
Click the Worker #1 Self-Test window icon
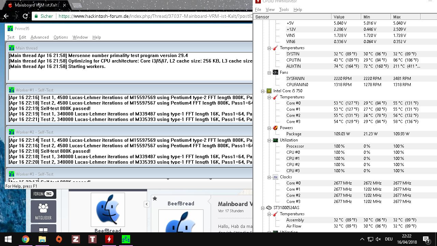12,90
